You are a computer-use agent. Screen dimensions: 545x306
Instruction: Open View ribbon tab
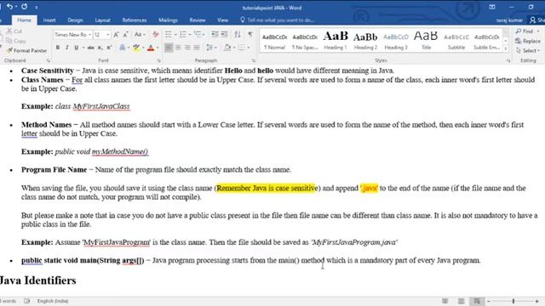click(x=223, y=20)
